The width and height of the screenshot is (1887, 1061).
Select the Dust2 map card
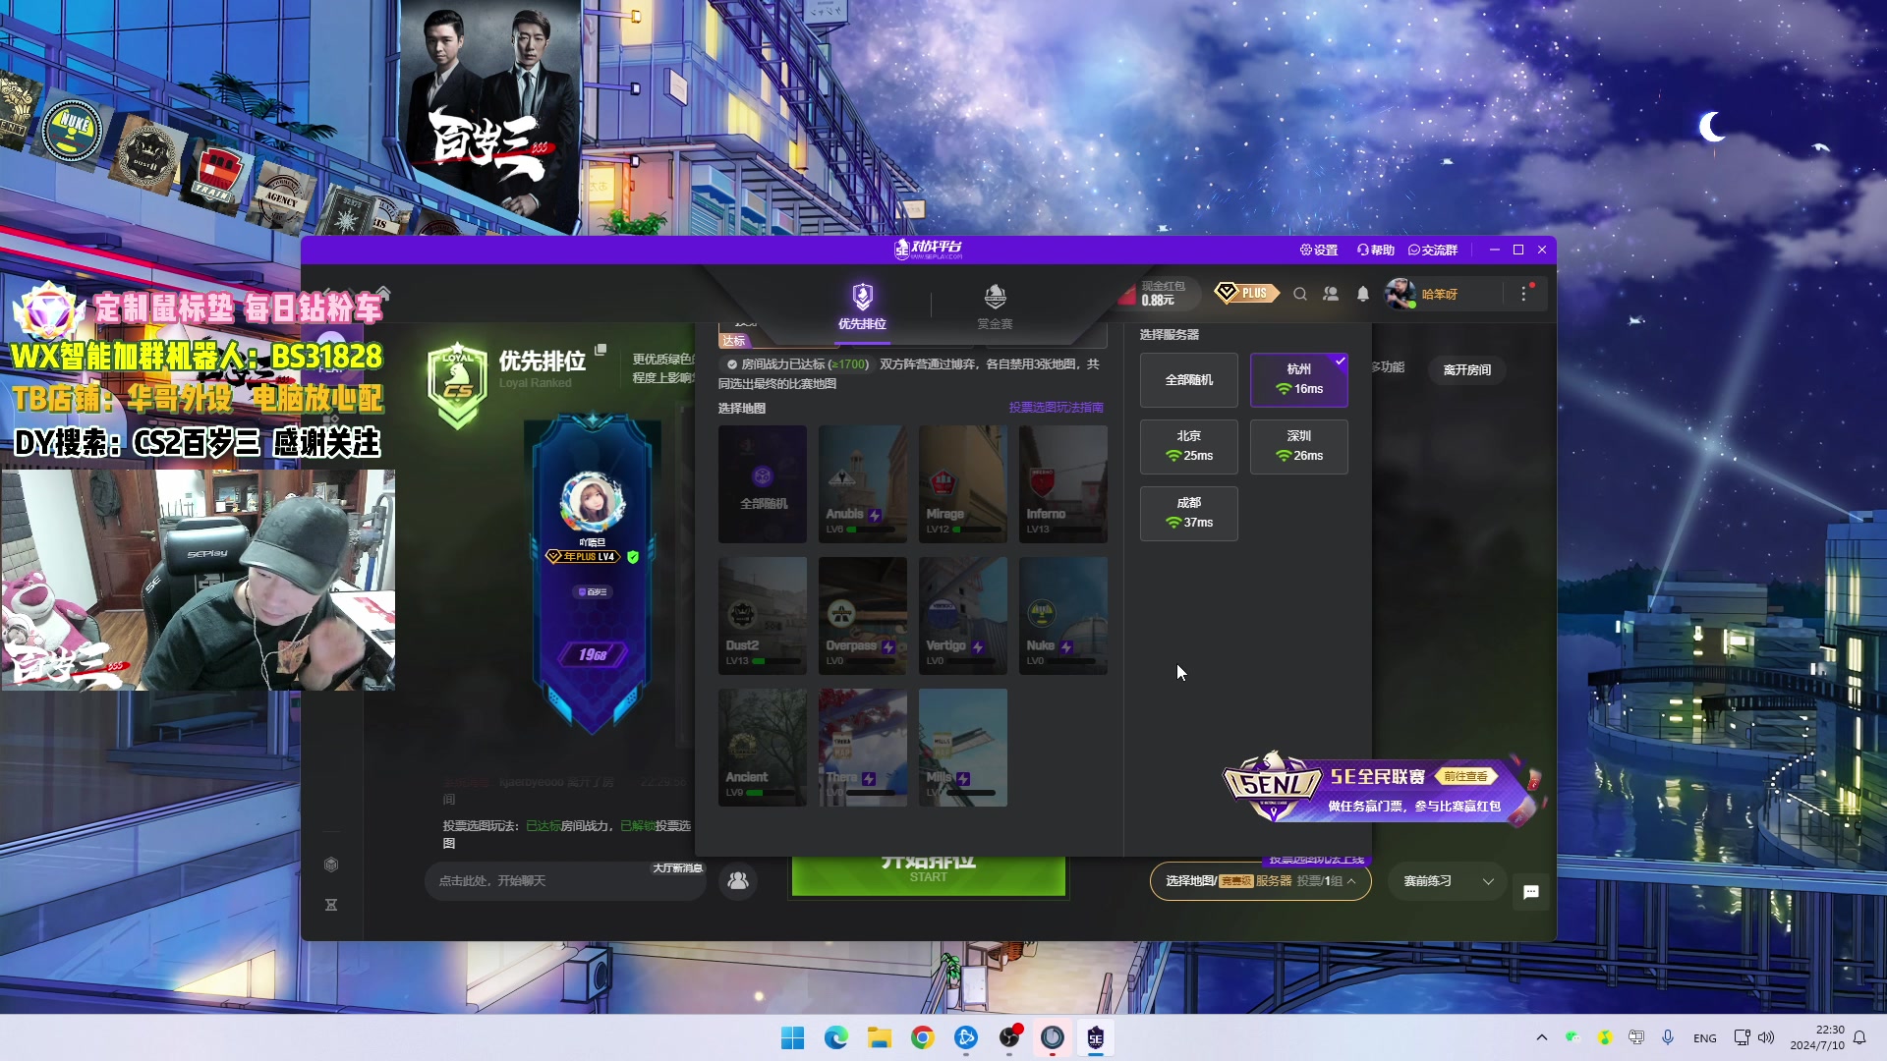pyautogui.click(x=763, y=616)
